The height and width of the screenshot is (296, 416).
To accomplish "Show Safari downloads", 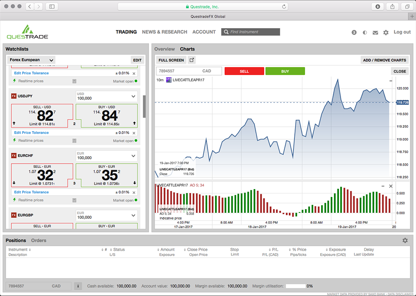I will coord(378,6).
